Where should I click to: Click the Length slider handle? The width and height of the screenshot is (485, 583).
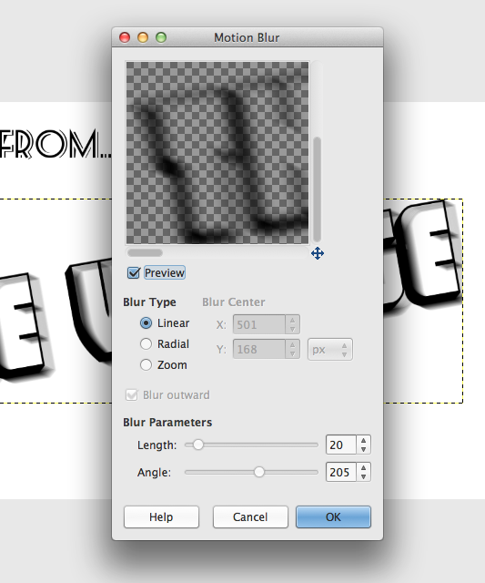pyautogui.click(x=198, y=445)
